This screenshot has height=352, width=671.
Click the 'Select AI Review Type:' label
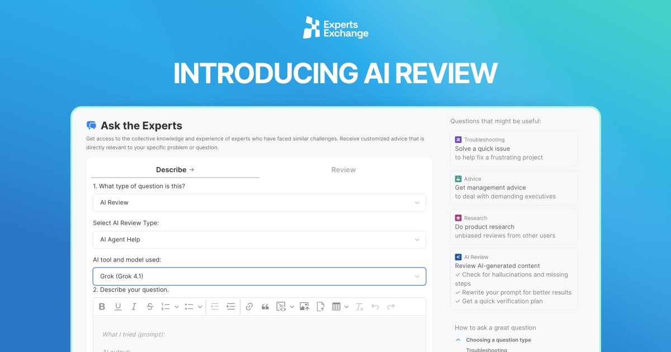pyautogui.click(x=126, y=223)
